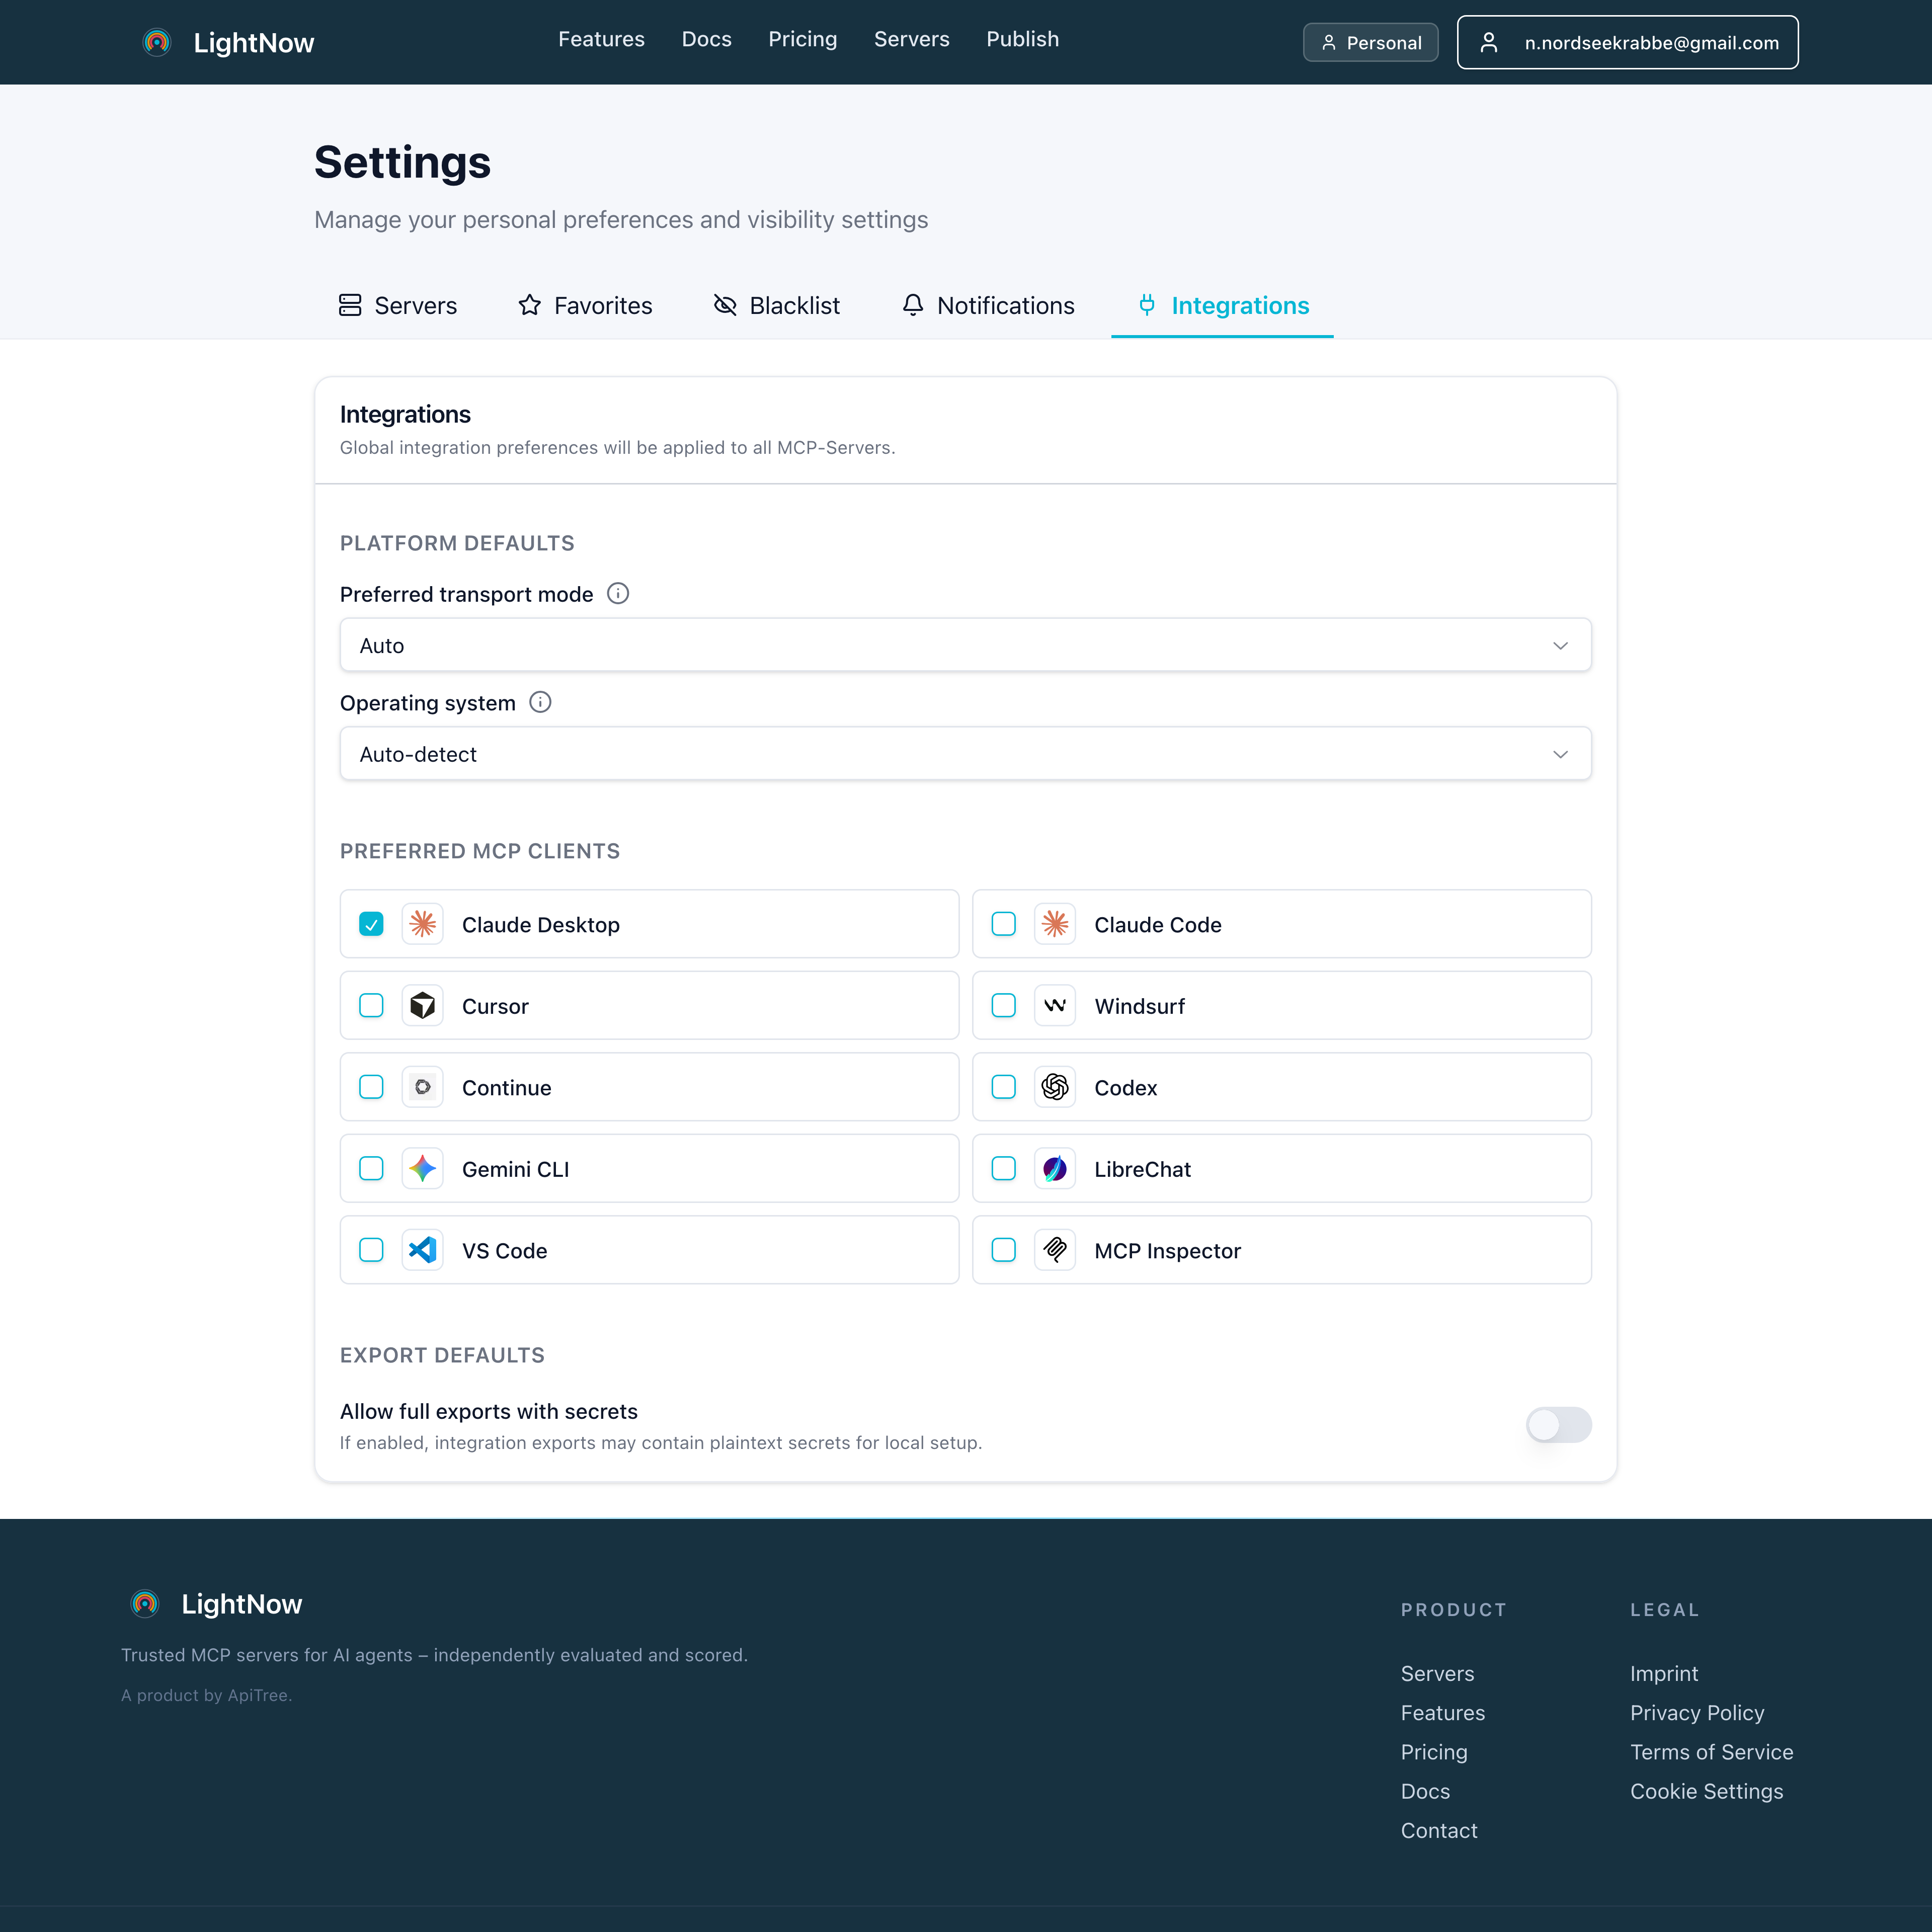Open Pricing in the top navigation
Image resolution: width=1932 pixels, height=1932 pixels.
(x=803, y=39)
